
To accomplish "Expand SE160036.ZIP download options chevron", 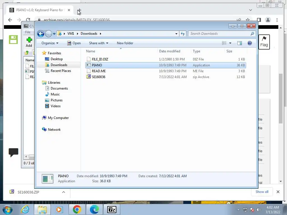I will pyautogui.click(x=64, y=192).
